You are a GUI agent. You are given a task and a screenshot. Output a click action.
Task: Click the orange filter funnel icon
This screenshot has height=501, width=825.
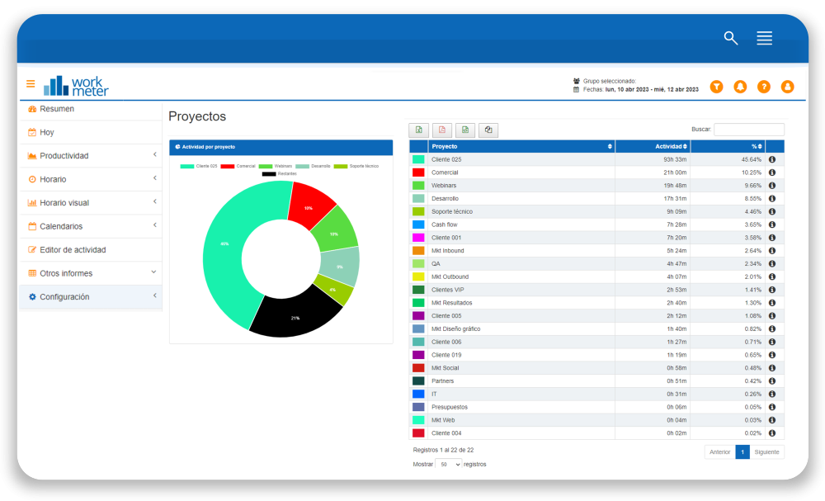(716, 87)
